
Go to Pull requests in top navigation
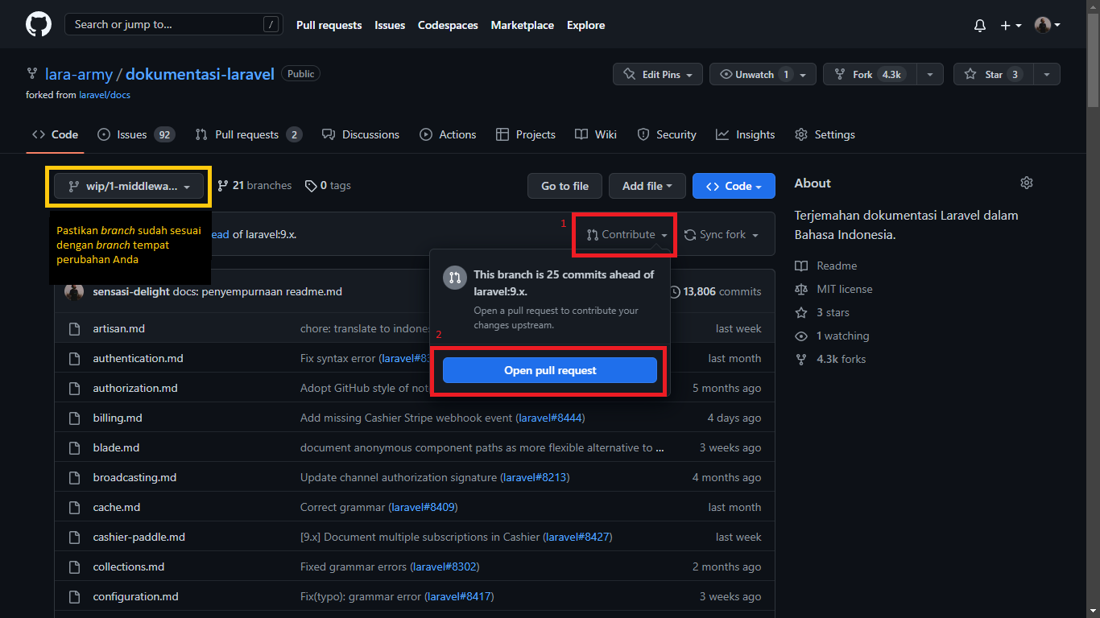329,26
